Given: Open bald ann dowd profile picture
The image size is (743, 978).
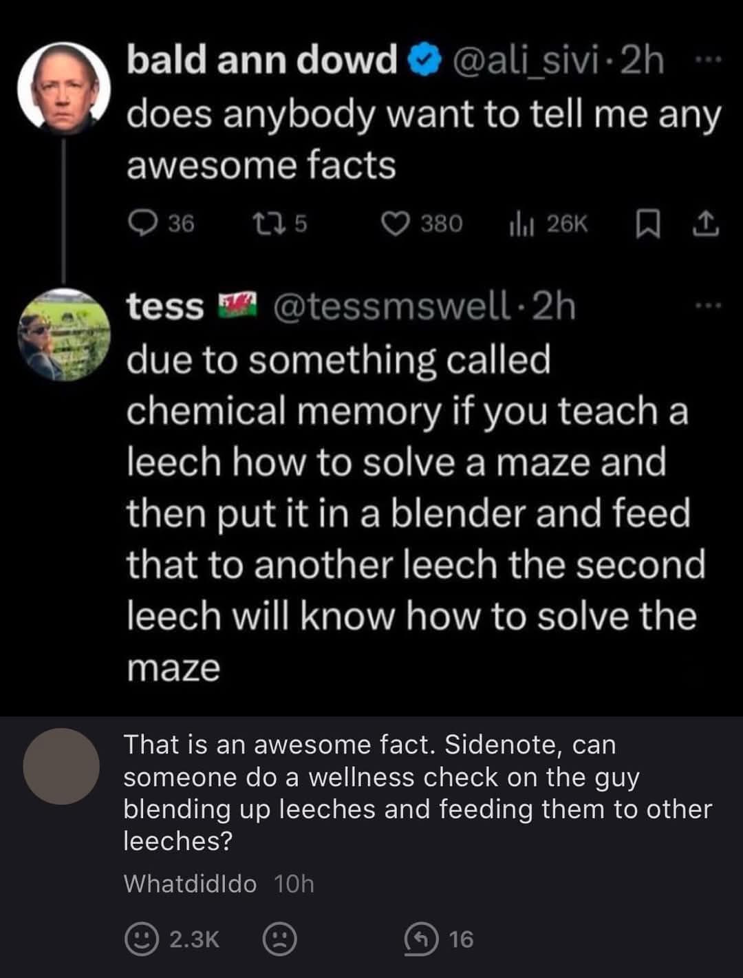Looking at the screenshot, I should (x=63, y=87).
